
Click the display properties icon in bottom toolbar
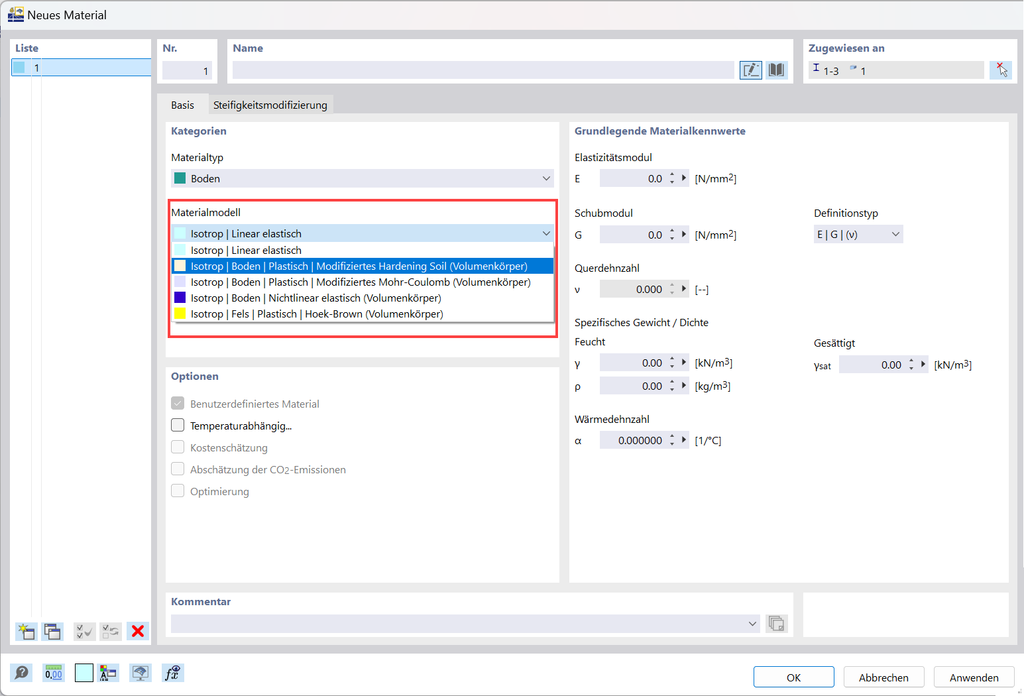coord(107,673)
